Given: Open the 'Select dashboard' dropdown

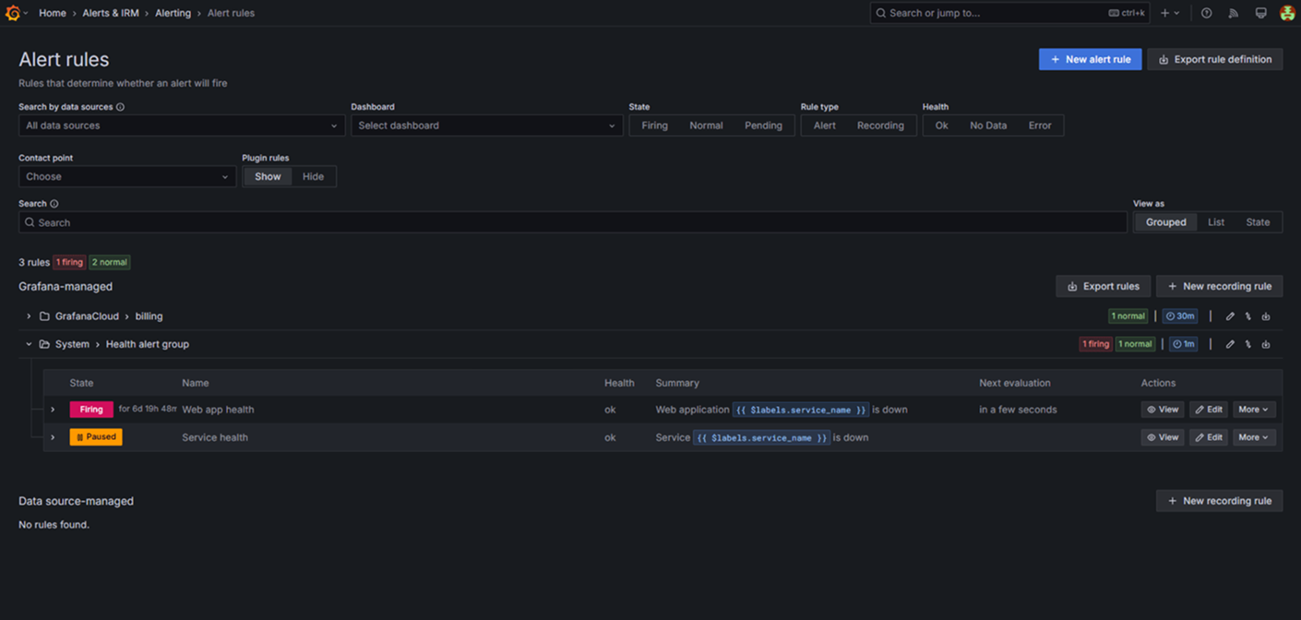Looking at the screenshot, I should click(486, 125).
